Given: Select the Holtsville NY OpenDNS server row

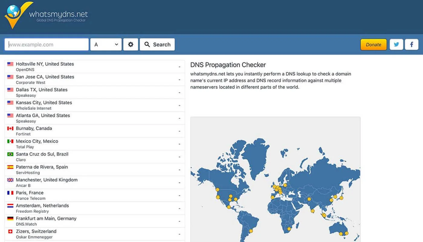Looking at the screenshot, I should pos(95,67).
